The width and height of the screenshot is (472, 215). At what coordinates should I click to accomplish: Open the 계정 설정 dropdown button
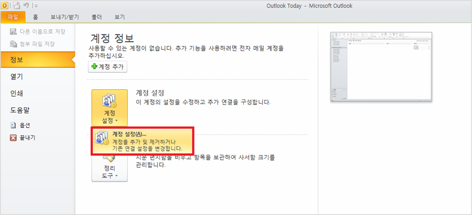(110, 108)
